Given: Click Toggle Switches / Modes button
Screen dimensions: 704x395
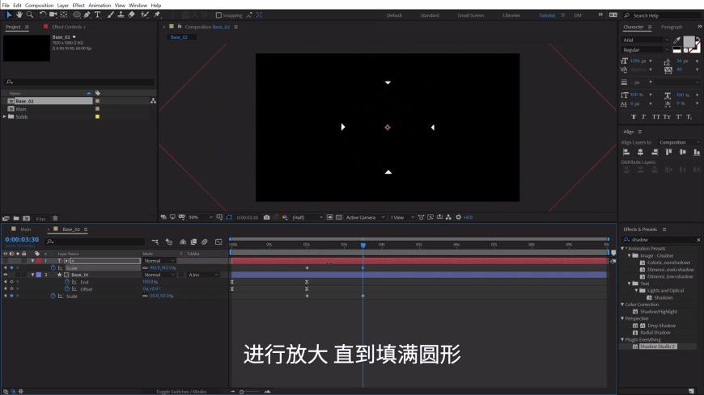Looking at the screenshot, I should (181, 392).
